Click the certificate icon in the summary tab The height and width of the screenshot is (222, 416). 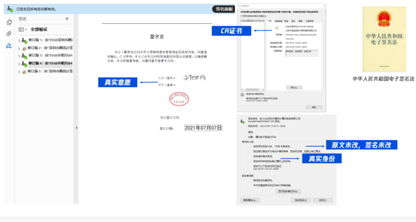pyautogui.click(x=276, y=28)
